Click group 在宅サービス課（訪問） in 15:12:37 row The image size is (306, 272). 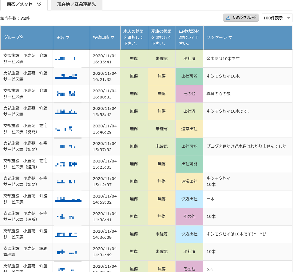25,182
